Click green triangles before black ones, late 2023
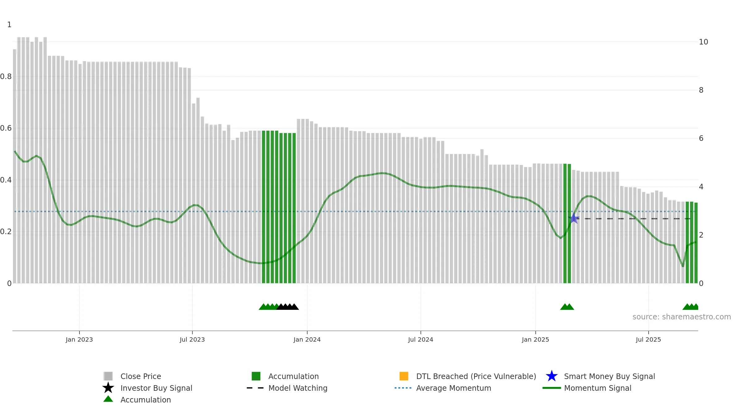 (x=268, y=306)
